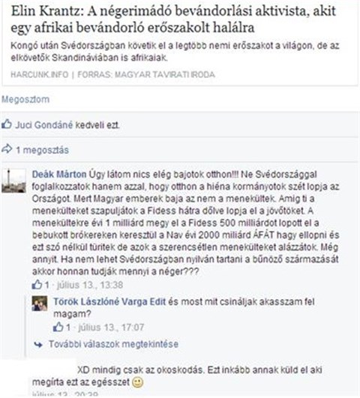The height and width of the screenshot is (398, 360).
Task: Click thumbs-up icon under Török Lászlóné's reply
Action: (58, 327)
